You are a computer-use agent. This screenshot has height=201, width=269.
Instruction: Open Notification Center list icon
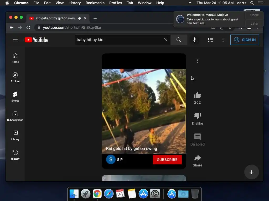tap(261, 3)
